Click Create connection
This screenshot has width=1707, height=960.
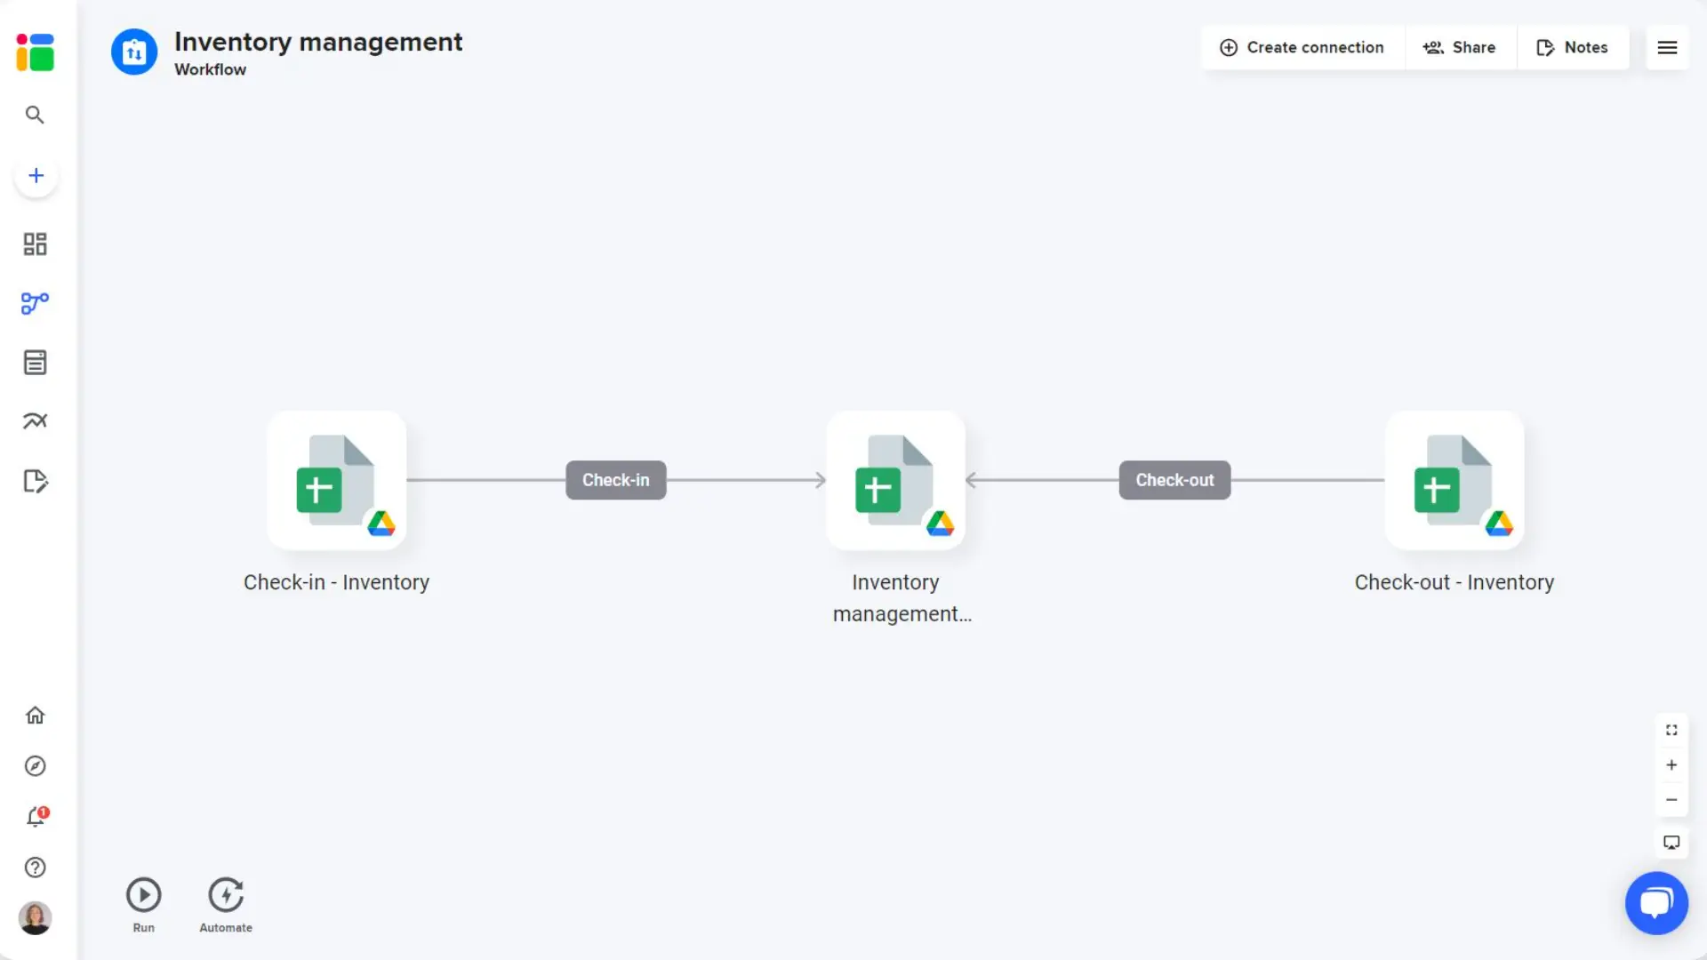click(1302, 47)
